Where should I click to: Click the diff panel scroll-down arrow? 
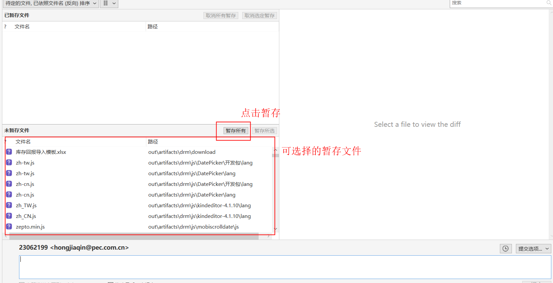pos(551,236)
